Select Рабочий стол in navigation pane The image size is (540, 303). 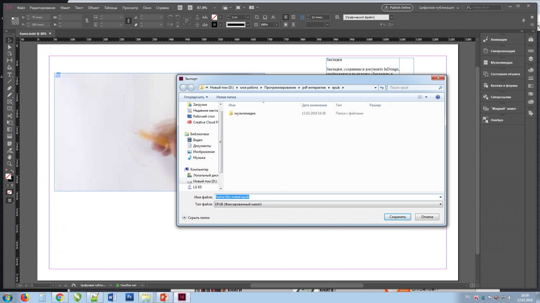pos(204,116)
